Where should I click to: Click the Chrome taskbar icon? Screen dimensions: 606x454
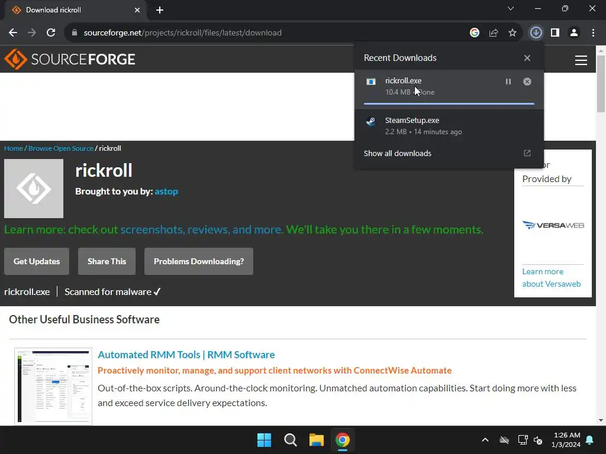tap(343, 440)
